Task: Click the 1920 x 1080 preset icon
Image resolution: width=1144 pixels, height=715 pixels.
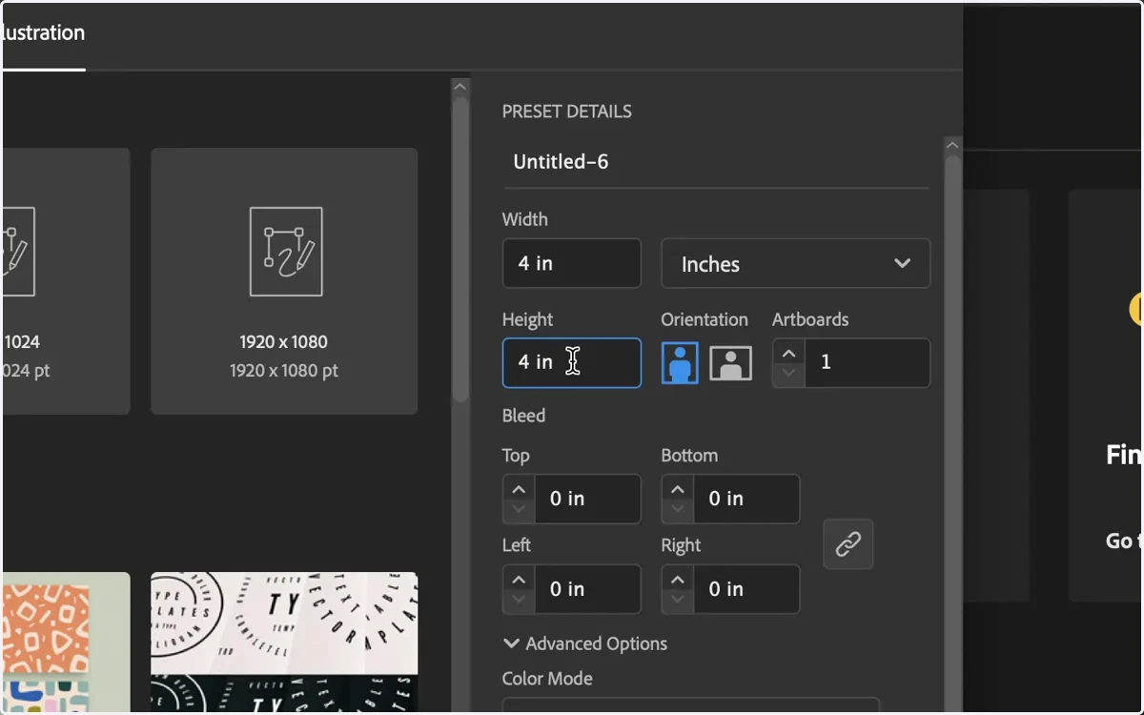Action: click(286, 252)
